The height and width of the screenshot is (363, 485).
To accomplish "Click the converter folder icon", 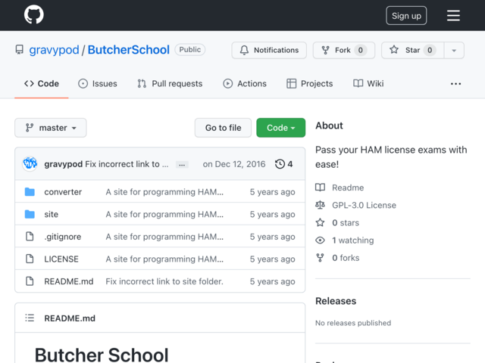I will click(30, 192).
